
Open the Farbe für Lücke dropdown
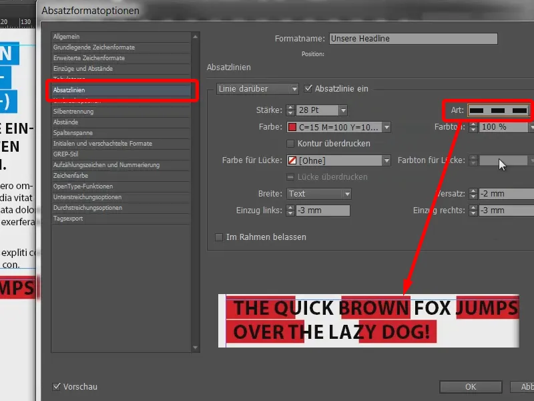386,160
